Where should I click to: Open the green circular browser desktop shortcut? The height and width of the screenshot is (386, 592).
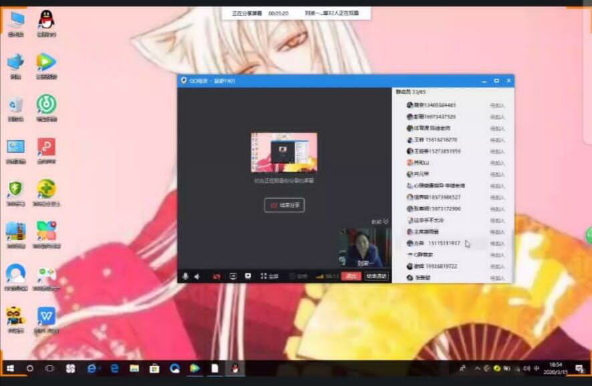coord(47,109)
